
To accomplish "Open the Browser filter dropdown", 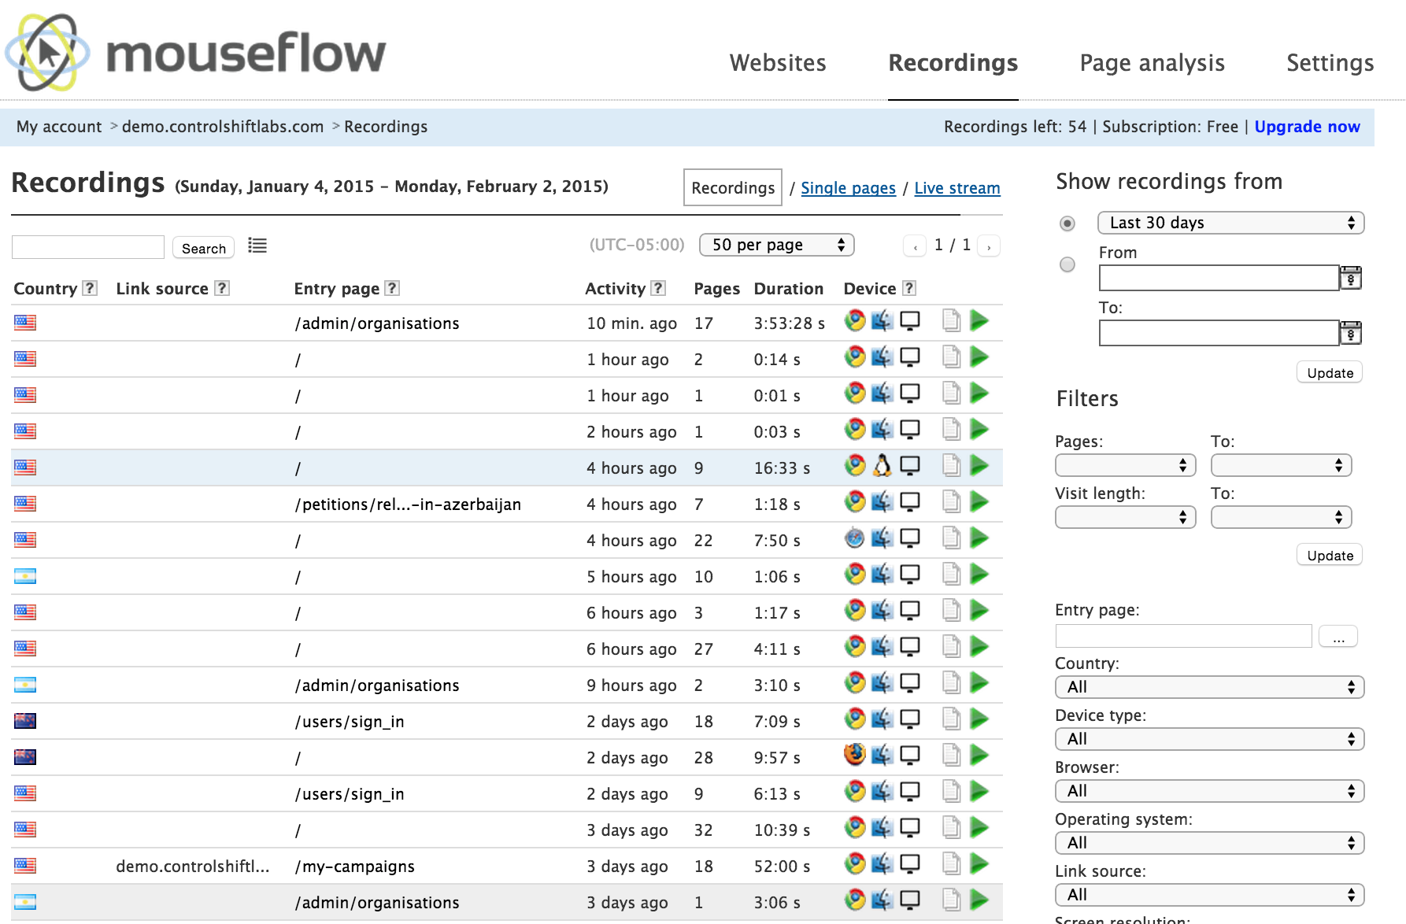I will click(1209, 791).
